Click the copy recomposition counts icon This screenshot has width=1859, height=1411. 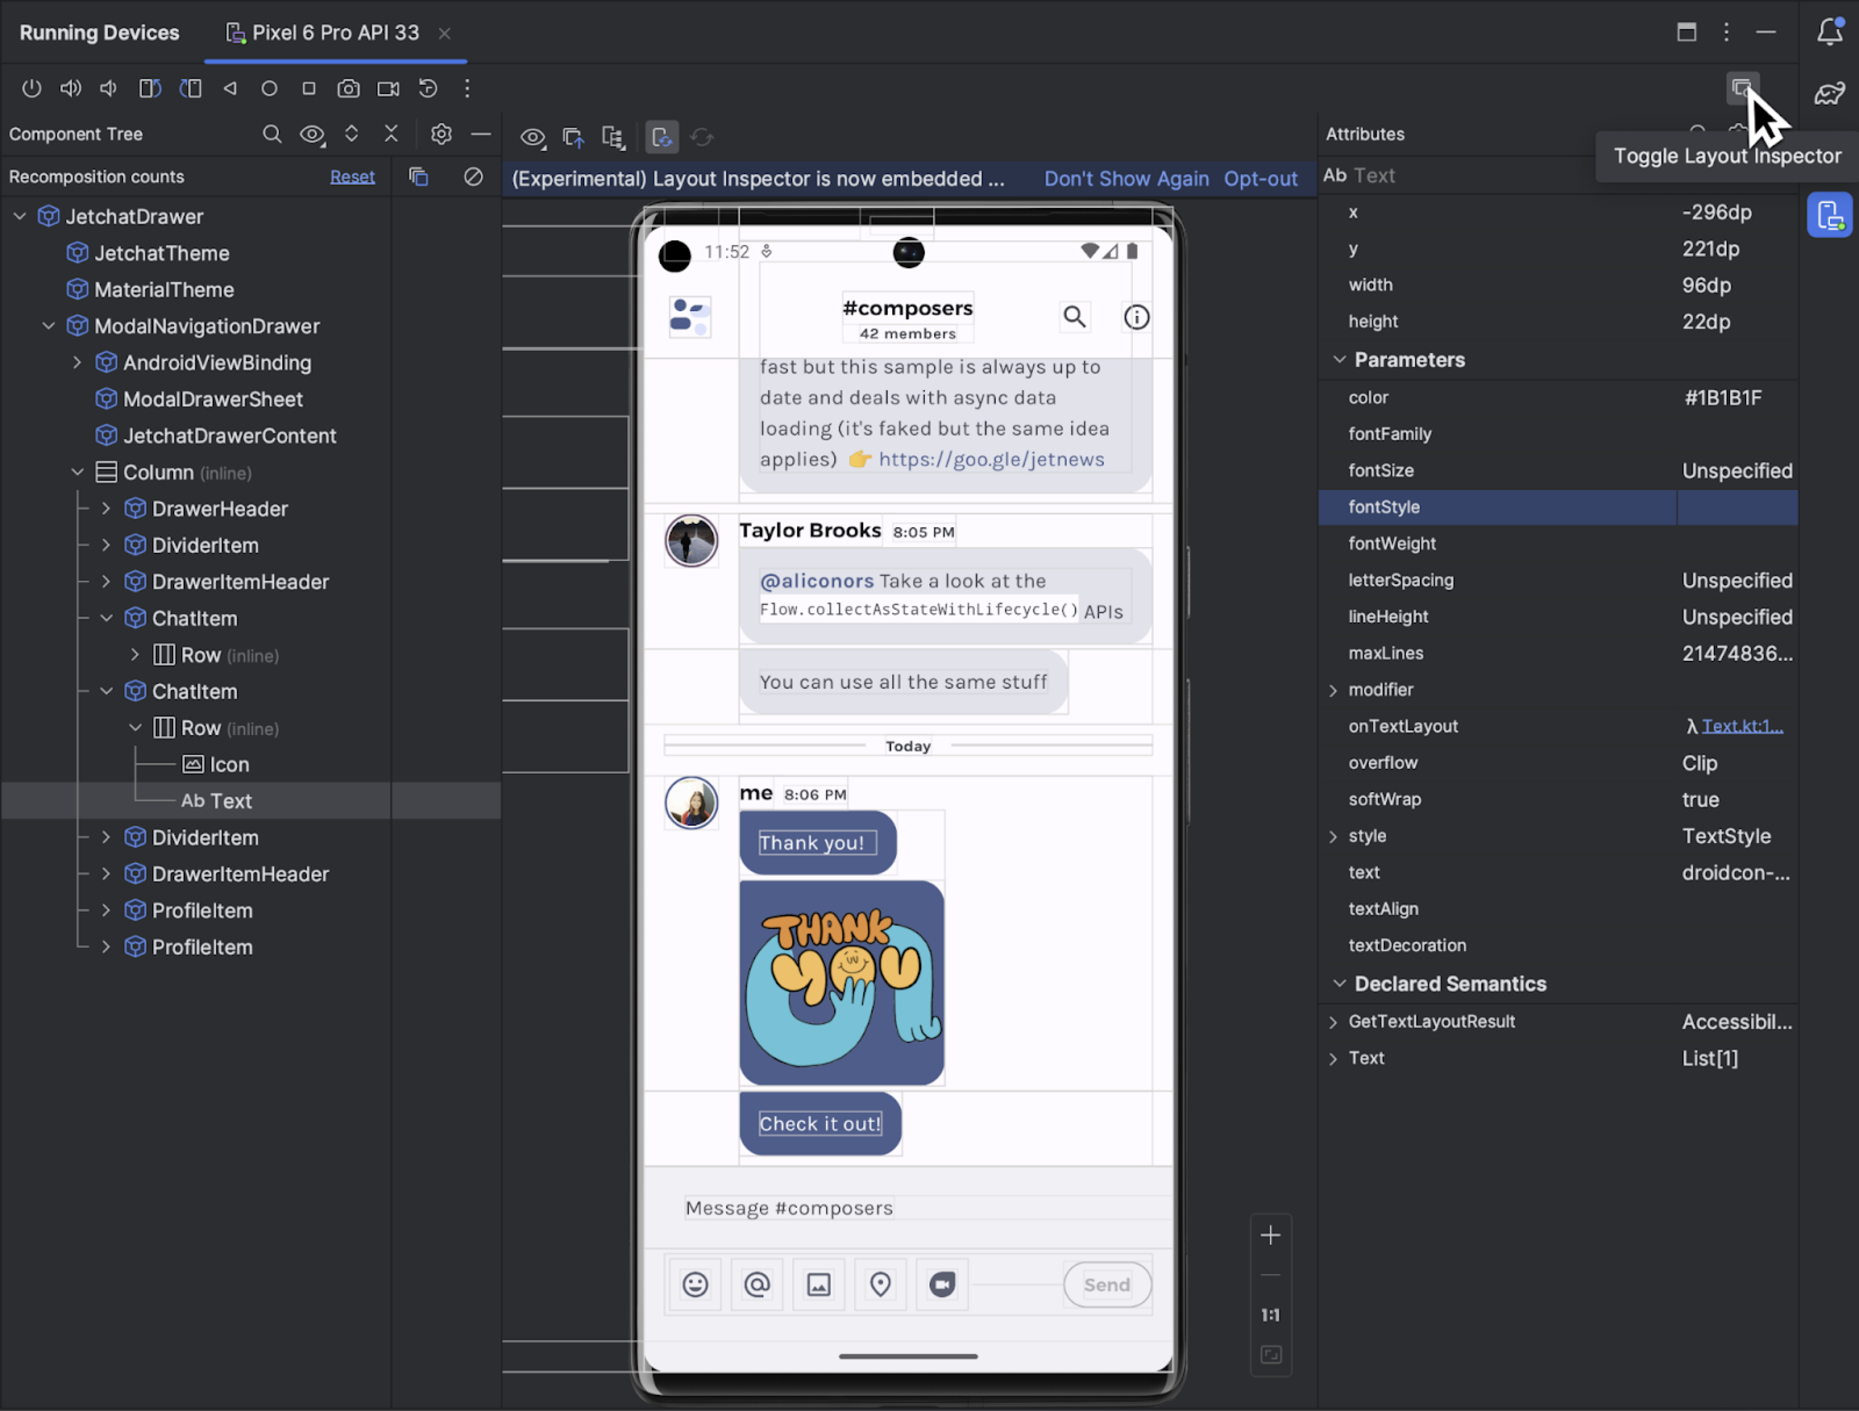417,177
